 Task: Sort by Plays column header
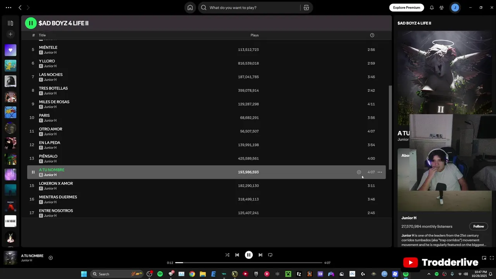click(x=255, y=35)
